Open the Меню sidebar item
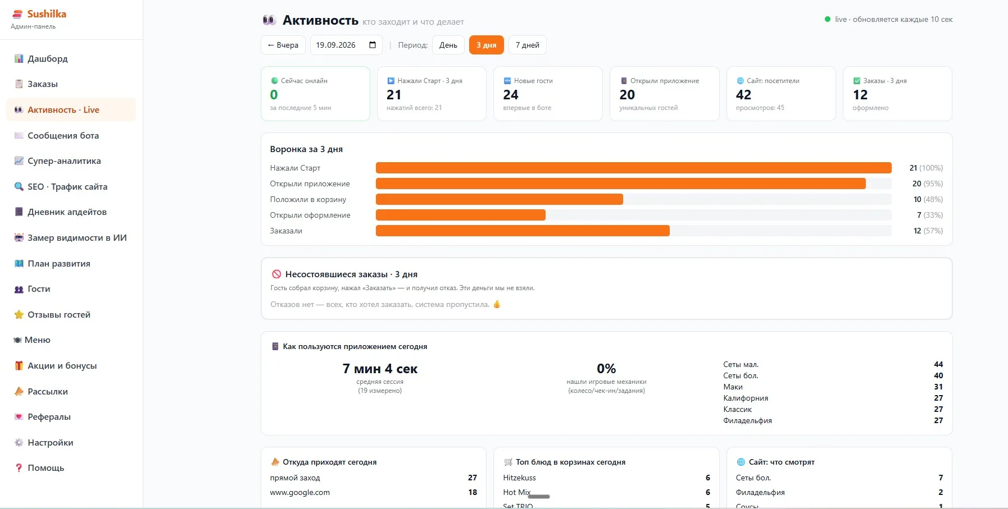The image size is (1008, 509). click(x=71, y=340)
